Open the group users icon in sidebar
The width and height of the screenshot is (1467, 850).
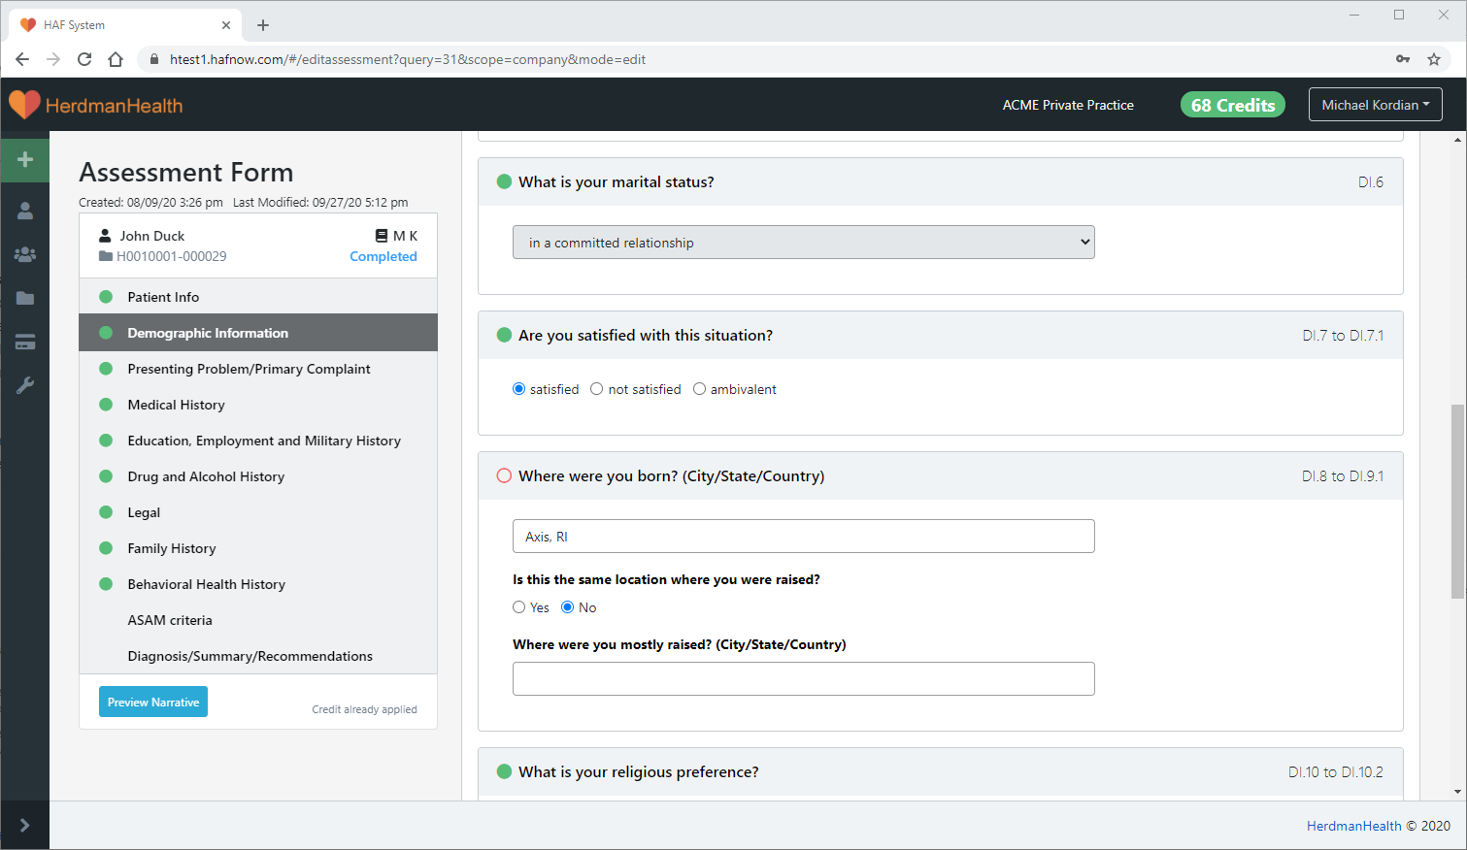point(25,254)
